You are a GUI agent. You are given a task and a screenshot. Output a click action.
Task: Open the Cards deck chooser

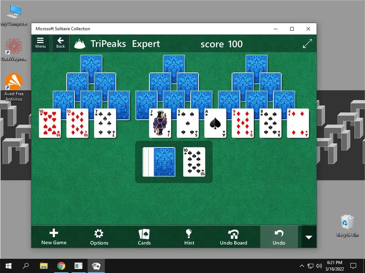pyautogui.click(x=144, y=237)
